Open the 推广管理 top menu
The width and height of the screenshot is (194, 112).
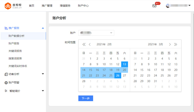(x=47, y=6)
